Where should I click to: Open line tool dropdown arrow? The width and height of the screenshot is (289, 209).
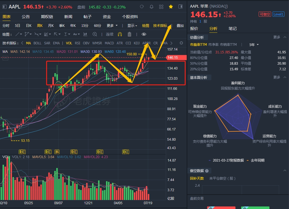pyautogui.click(x=21, y=34)
